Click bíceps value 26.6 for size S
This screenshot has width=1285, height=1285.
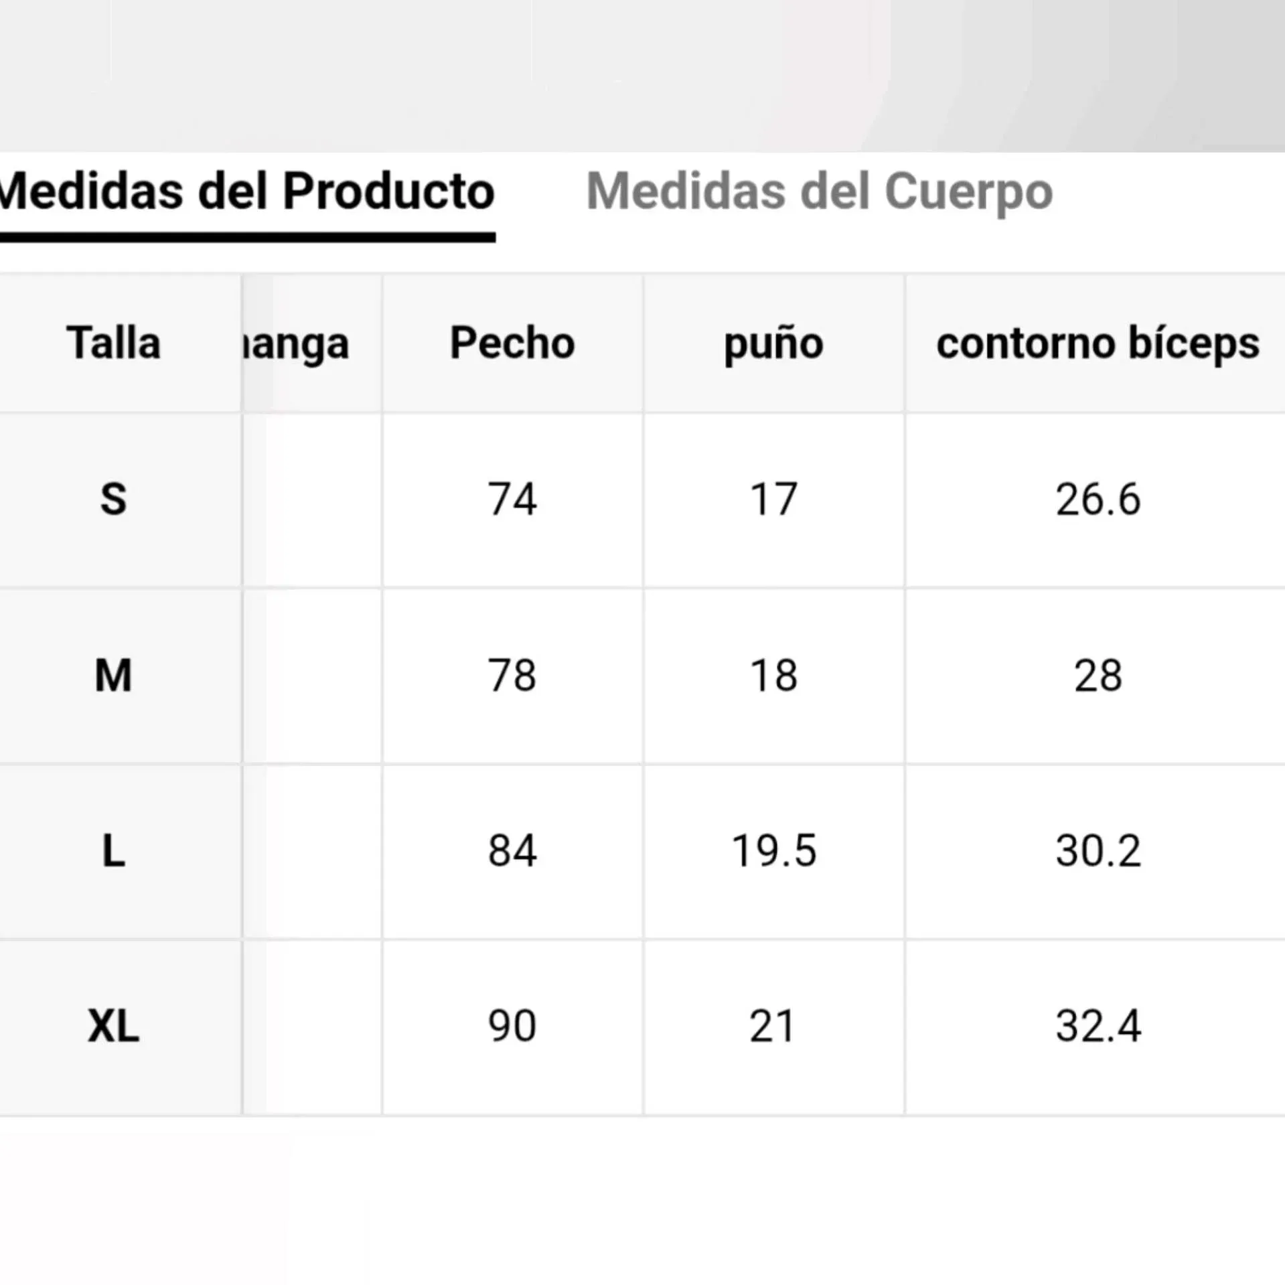pyautogui.click(x=1098, y=500)
